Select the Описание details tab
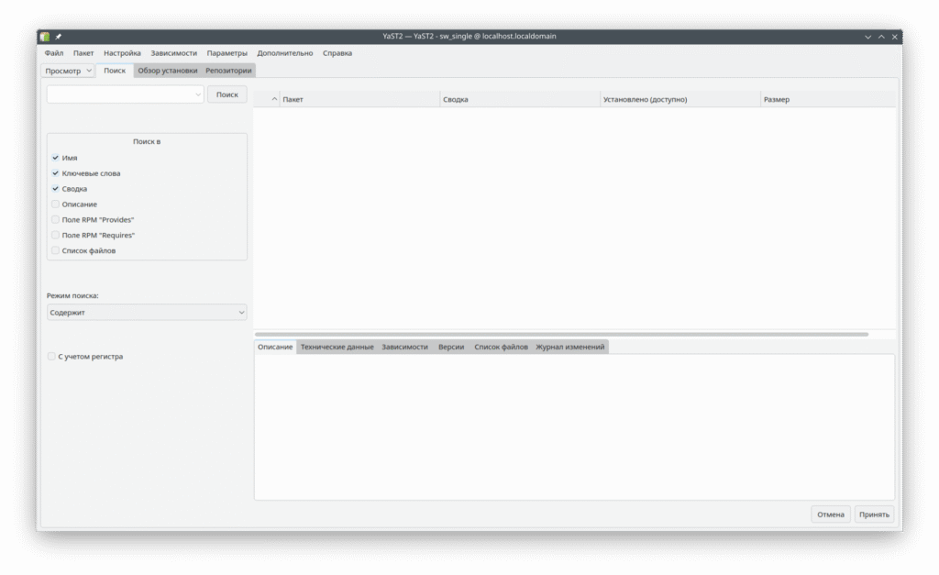Screen dimensions: 939x575 [x=275, y=347]
